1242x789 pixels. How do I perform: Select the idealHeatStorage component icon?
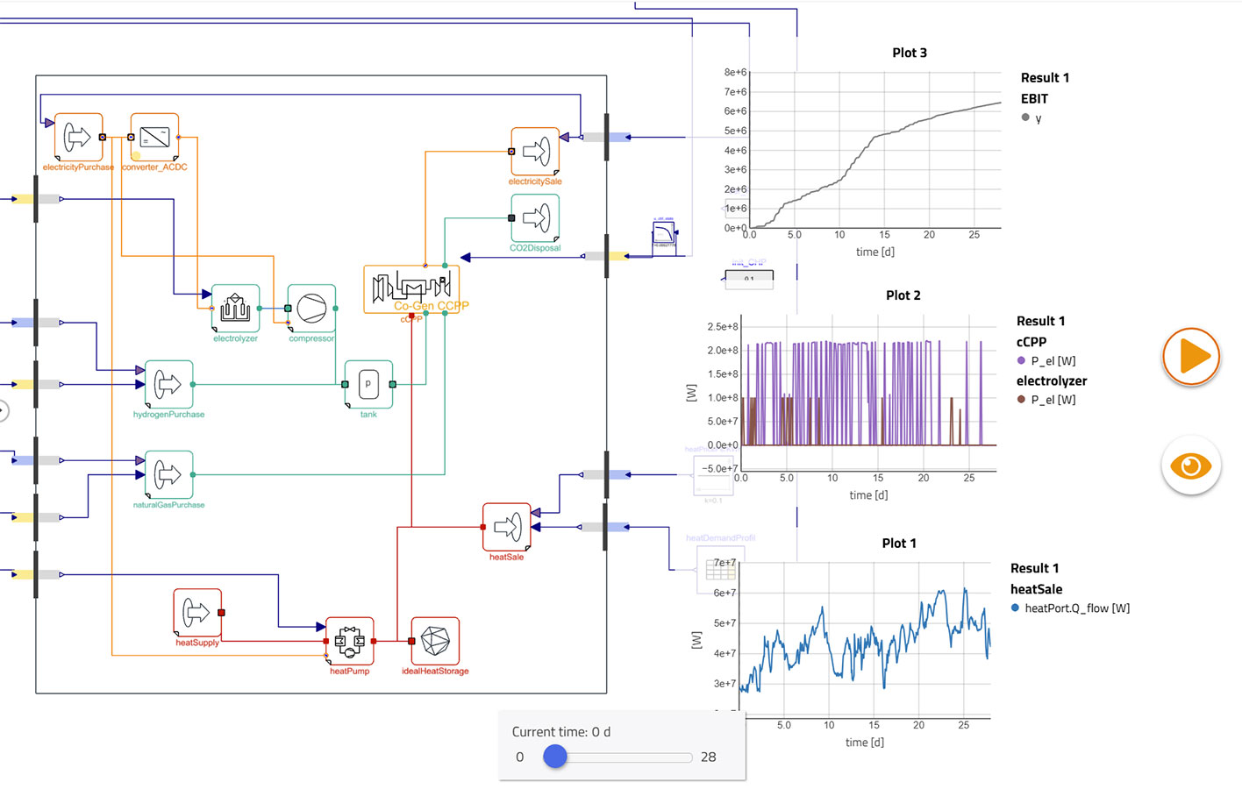tap(434, 643)
